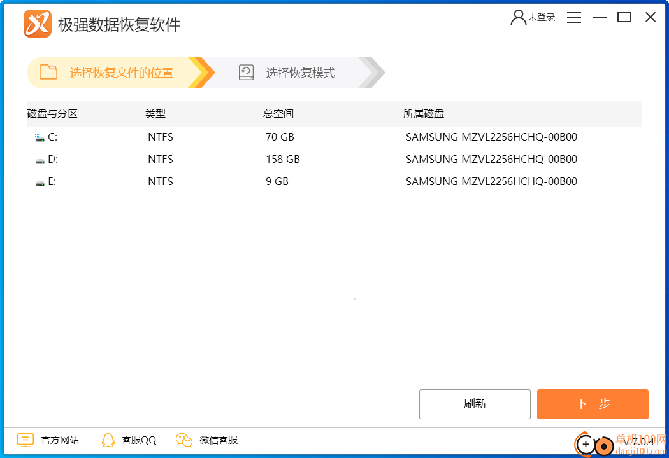Open the 微信客服 link
This screenshot has height=458, width=669.
(x=219, y=440)
